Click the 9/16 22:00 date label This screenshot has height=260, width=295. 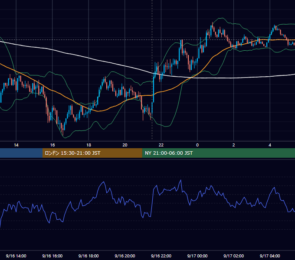pyautogui.click(x=161, y=256)
